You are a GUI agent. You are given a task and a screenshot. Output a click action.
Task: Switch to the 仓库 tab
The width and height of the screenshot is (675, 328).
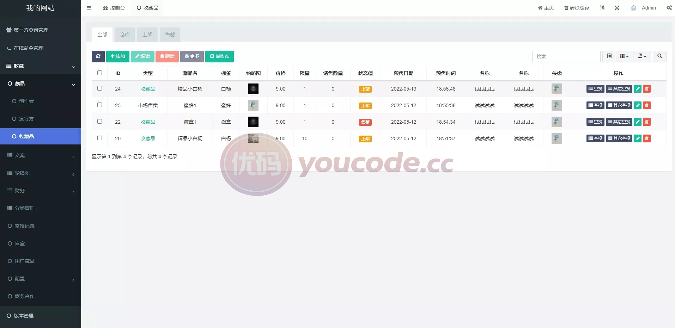click(x=125, y=35)
